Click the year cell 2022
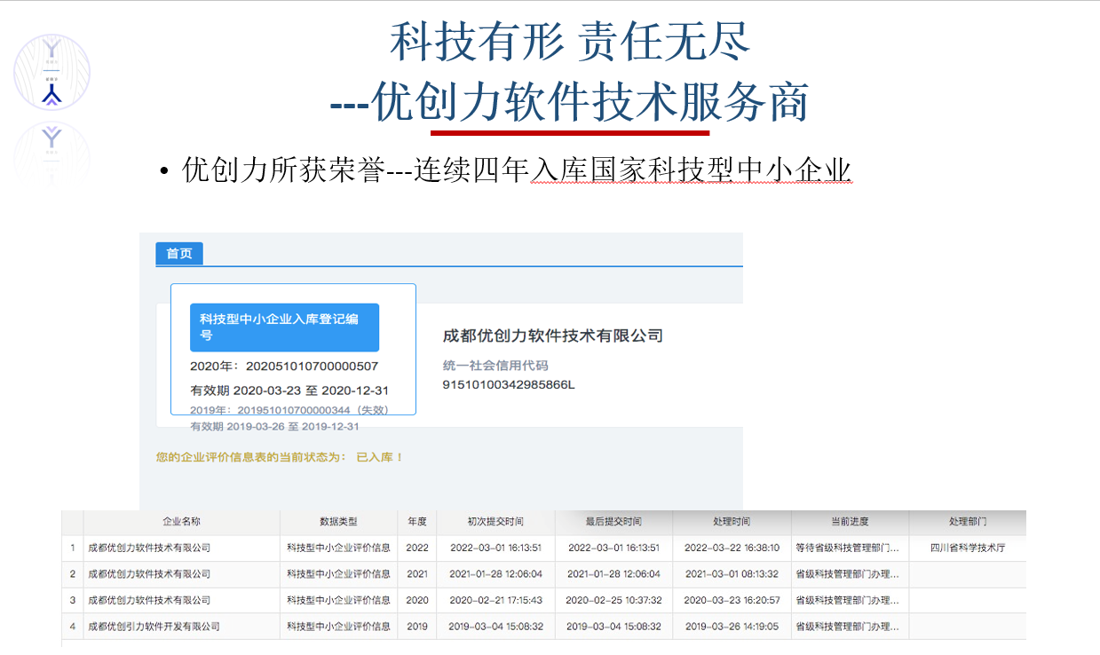This screenshot has width=1100, height=655. [x=417, y=548]
